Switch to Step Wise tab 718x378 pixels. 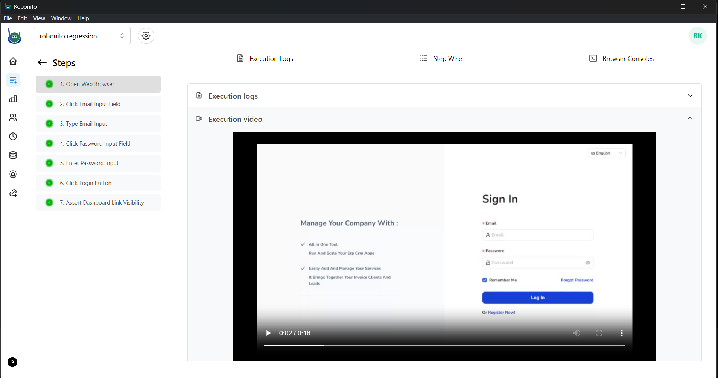coord(441,58)
